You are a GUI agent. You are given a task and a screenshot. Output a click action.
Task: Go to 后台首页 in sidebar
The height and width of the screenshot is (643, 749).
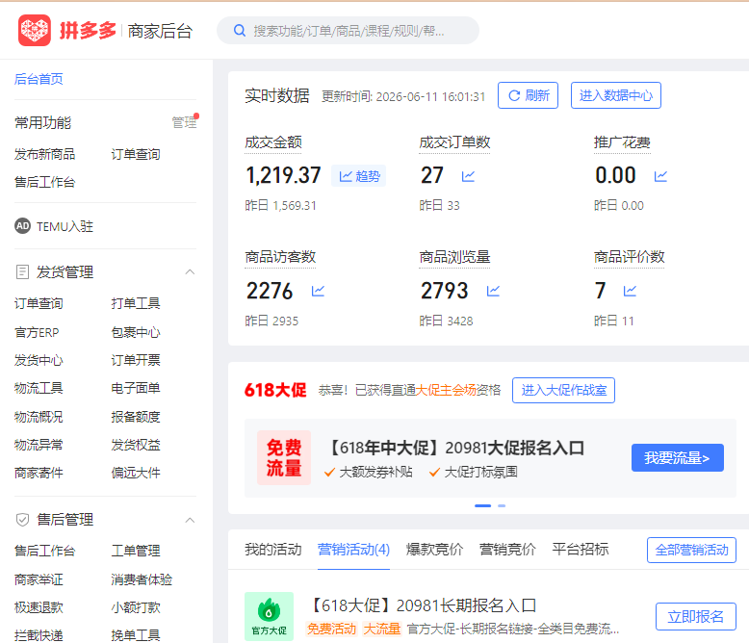(x=39, y=79)
